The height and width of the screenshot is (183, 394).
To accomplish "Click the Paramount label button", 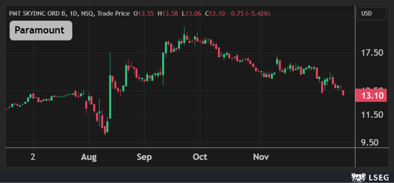I will 41,30.
